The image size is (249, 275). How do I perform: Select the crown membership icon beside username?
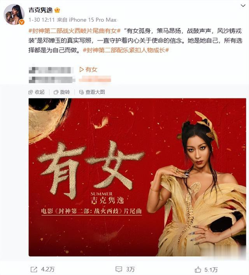point(57,11)
